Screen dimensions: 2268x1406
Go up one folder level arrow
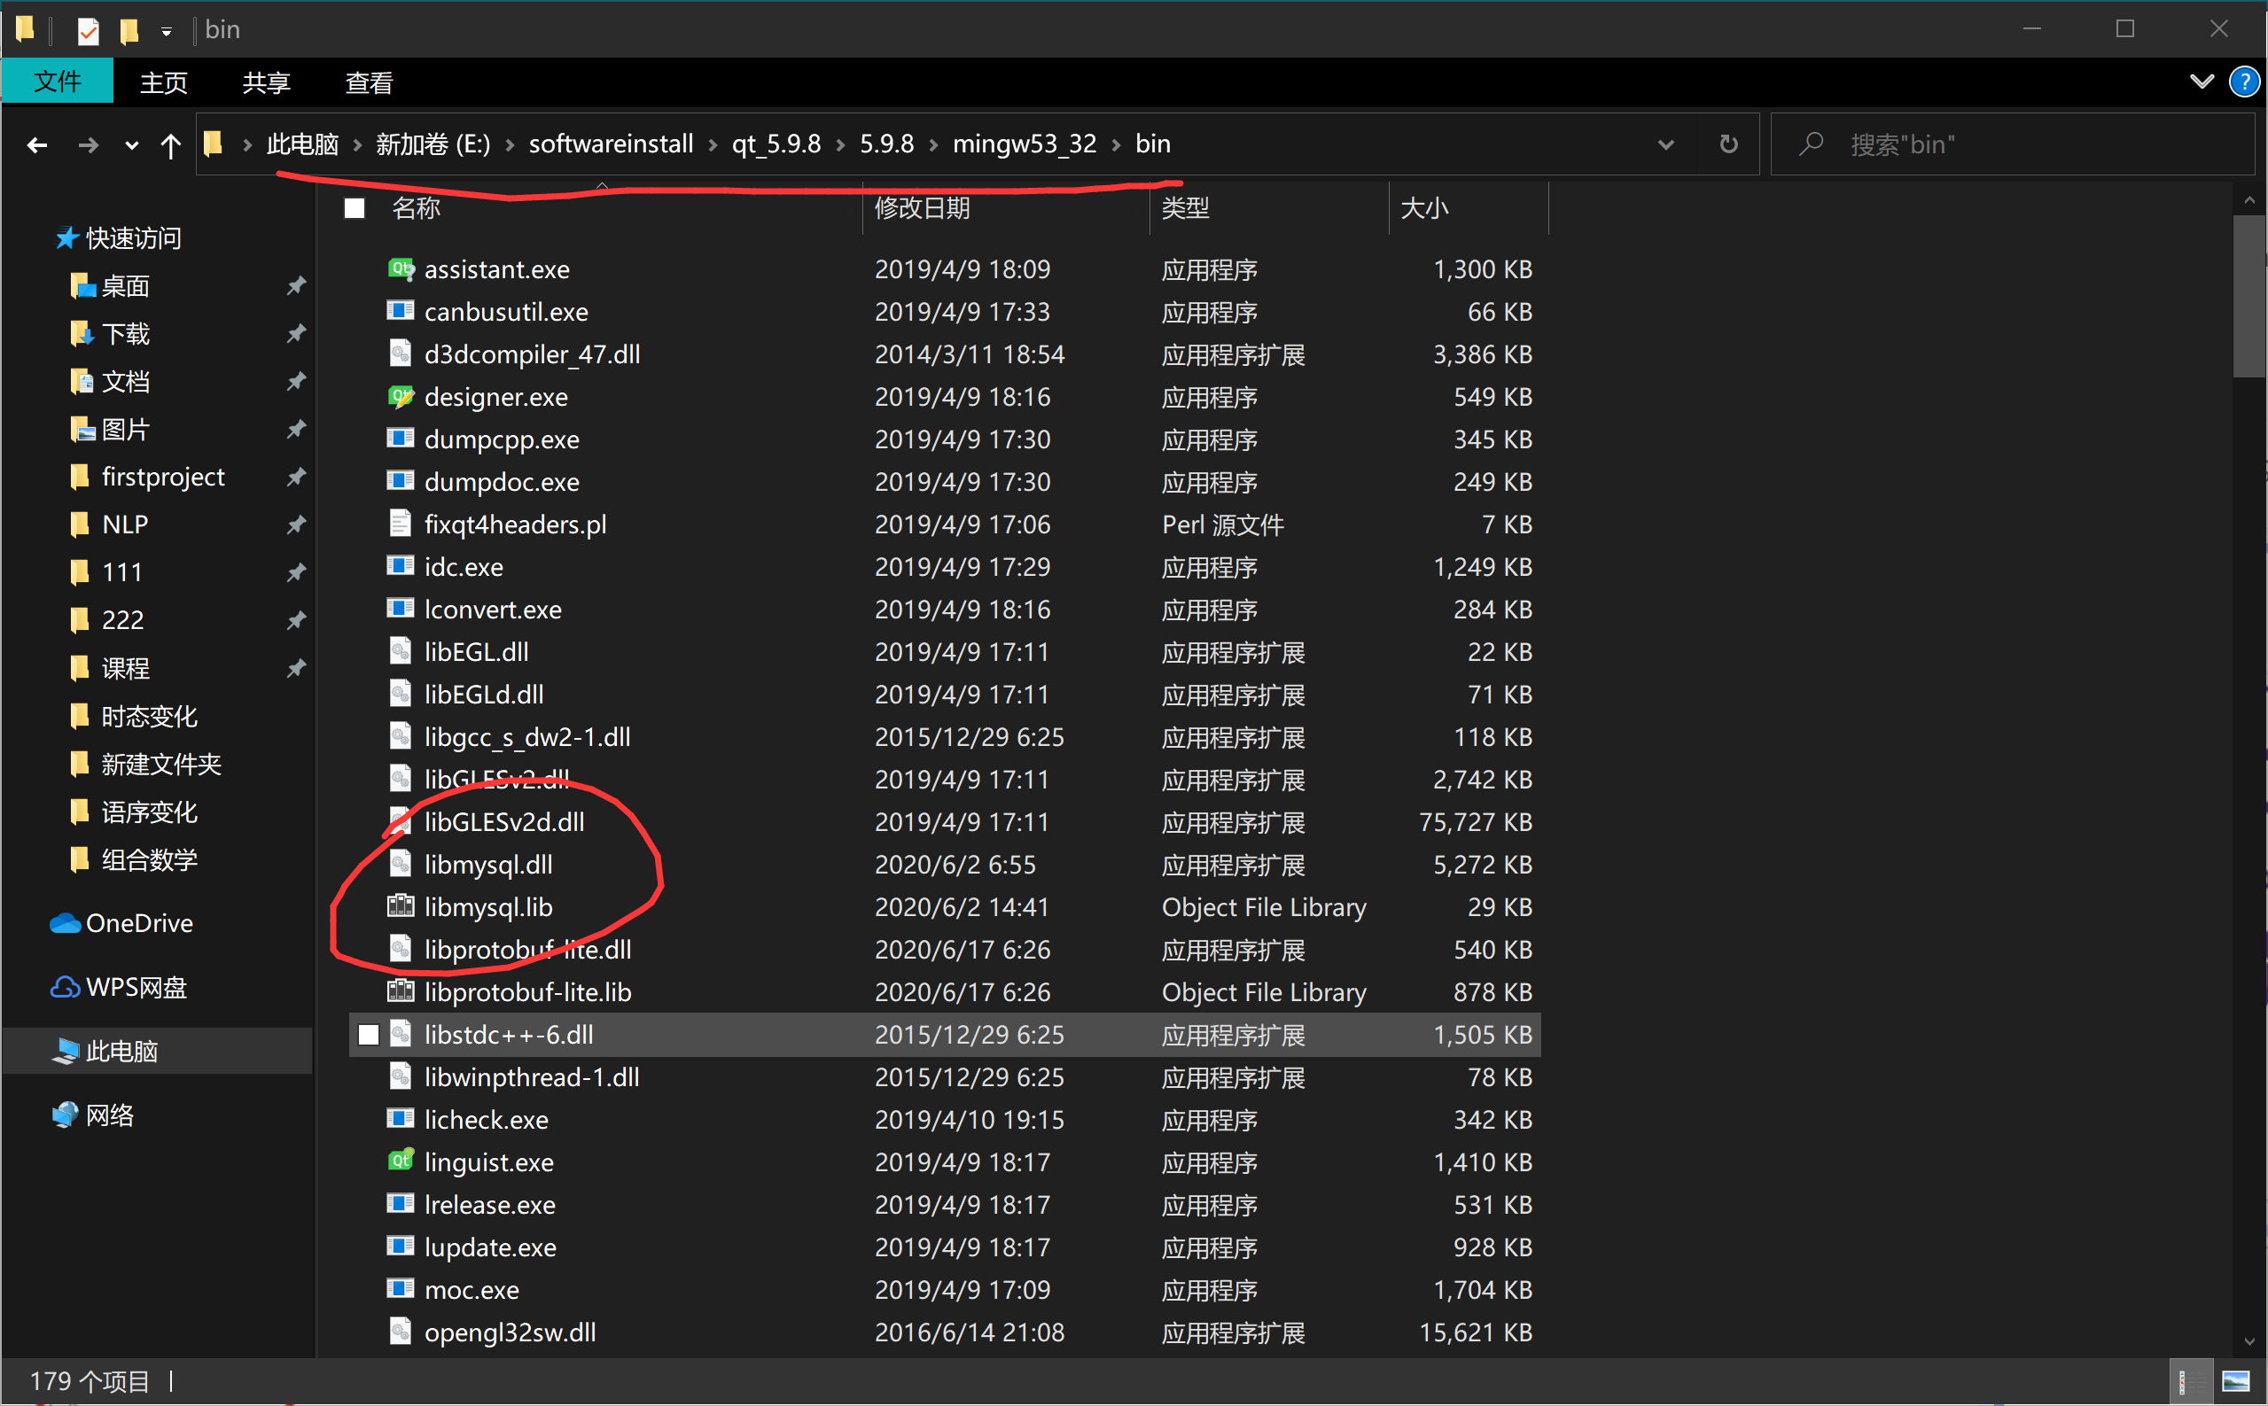click(x=170, y=145)
